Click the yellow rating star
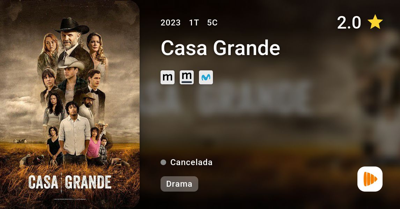This screenshot has height=209, width=400. (x=375, y=22)
